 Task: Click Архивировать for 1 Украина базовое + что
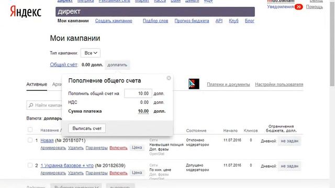53,173
